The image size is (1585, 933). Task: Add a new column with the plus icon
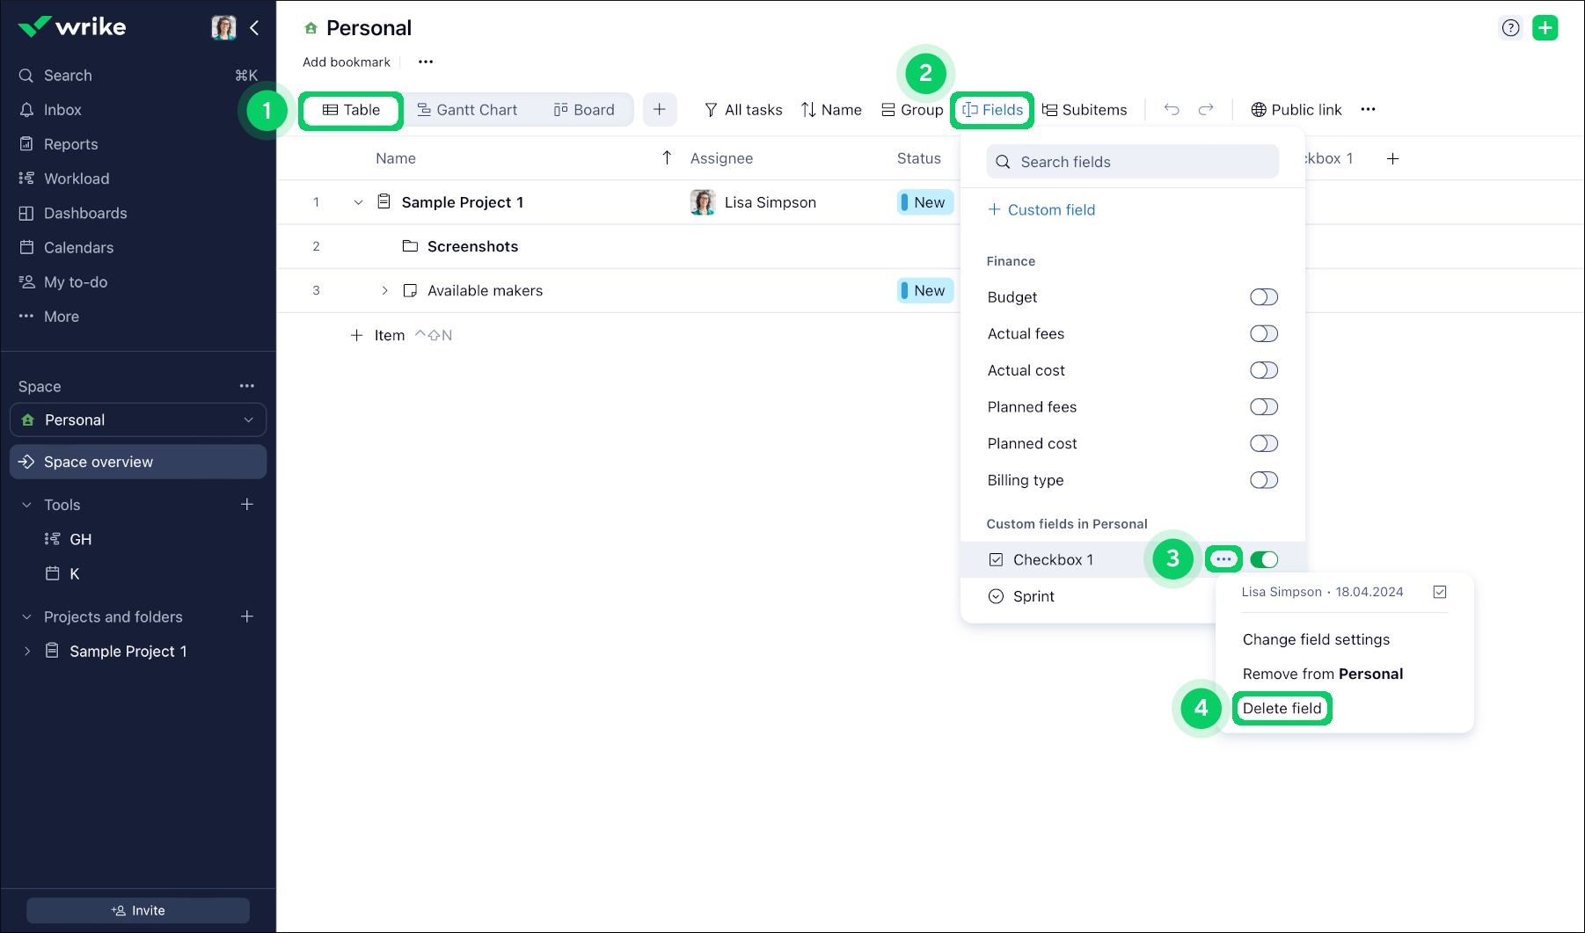pos(1392,158)
